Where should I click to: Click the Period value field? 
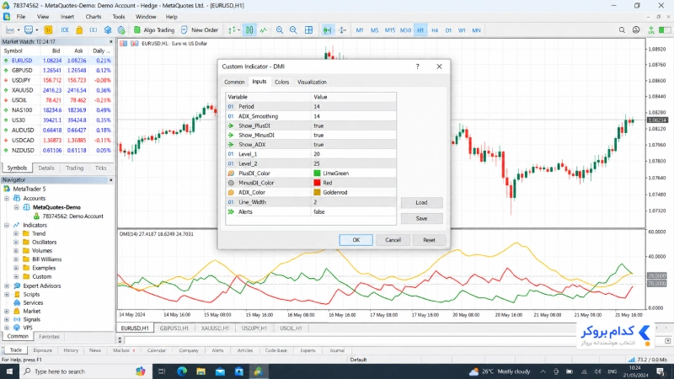pos(353,107)
